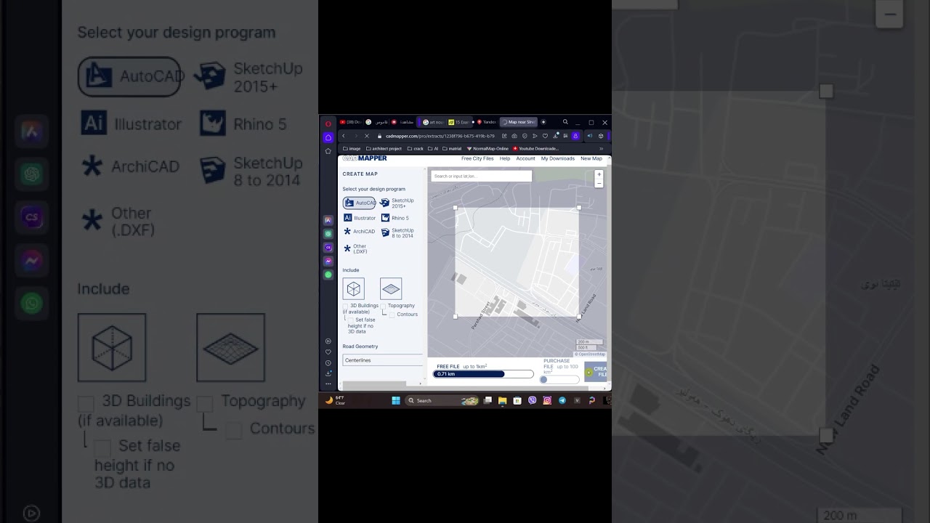Open the toolbar downloads icon
The image size is (930, 523).
tap(555, 136)
